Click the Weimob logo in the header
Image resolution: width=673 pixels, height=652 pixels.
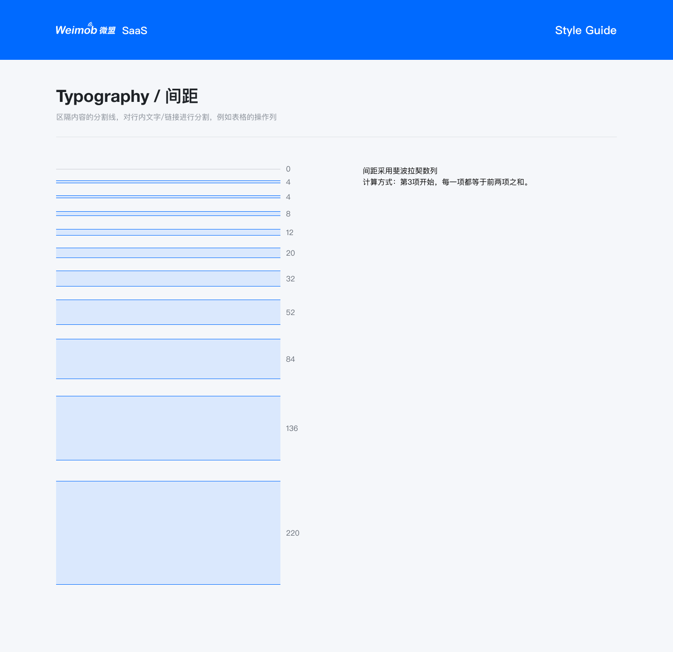(x=86, y=29)
